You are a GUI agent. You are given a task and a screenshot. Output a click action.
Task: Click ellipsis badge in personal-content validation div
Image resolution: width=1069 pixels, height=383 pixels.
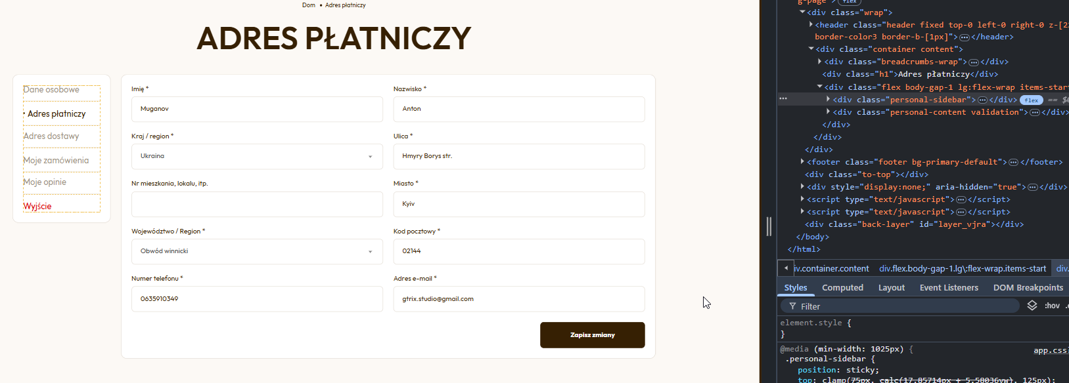[1035, 113]
